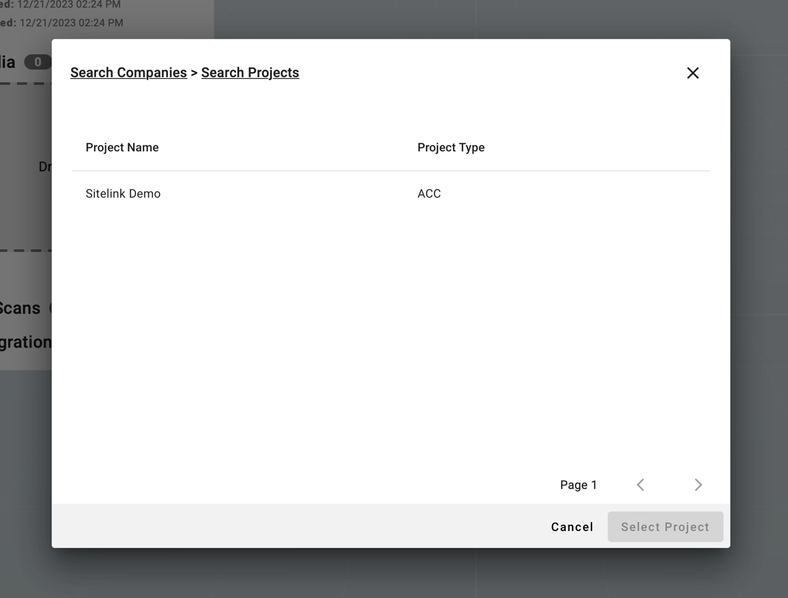Open the Search Projects breadcrumb link
788x598 pixels.
coord(250,72)
